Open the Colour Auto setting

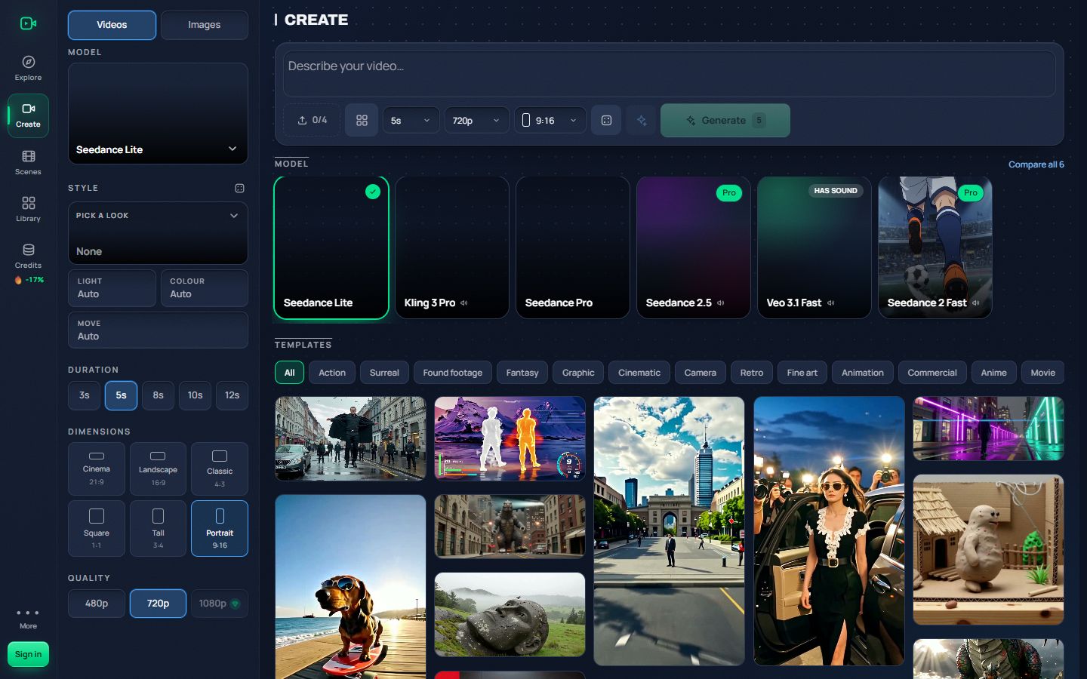205,288
